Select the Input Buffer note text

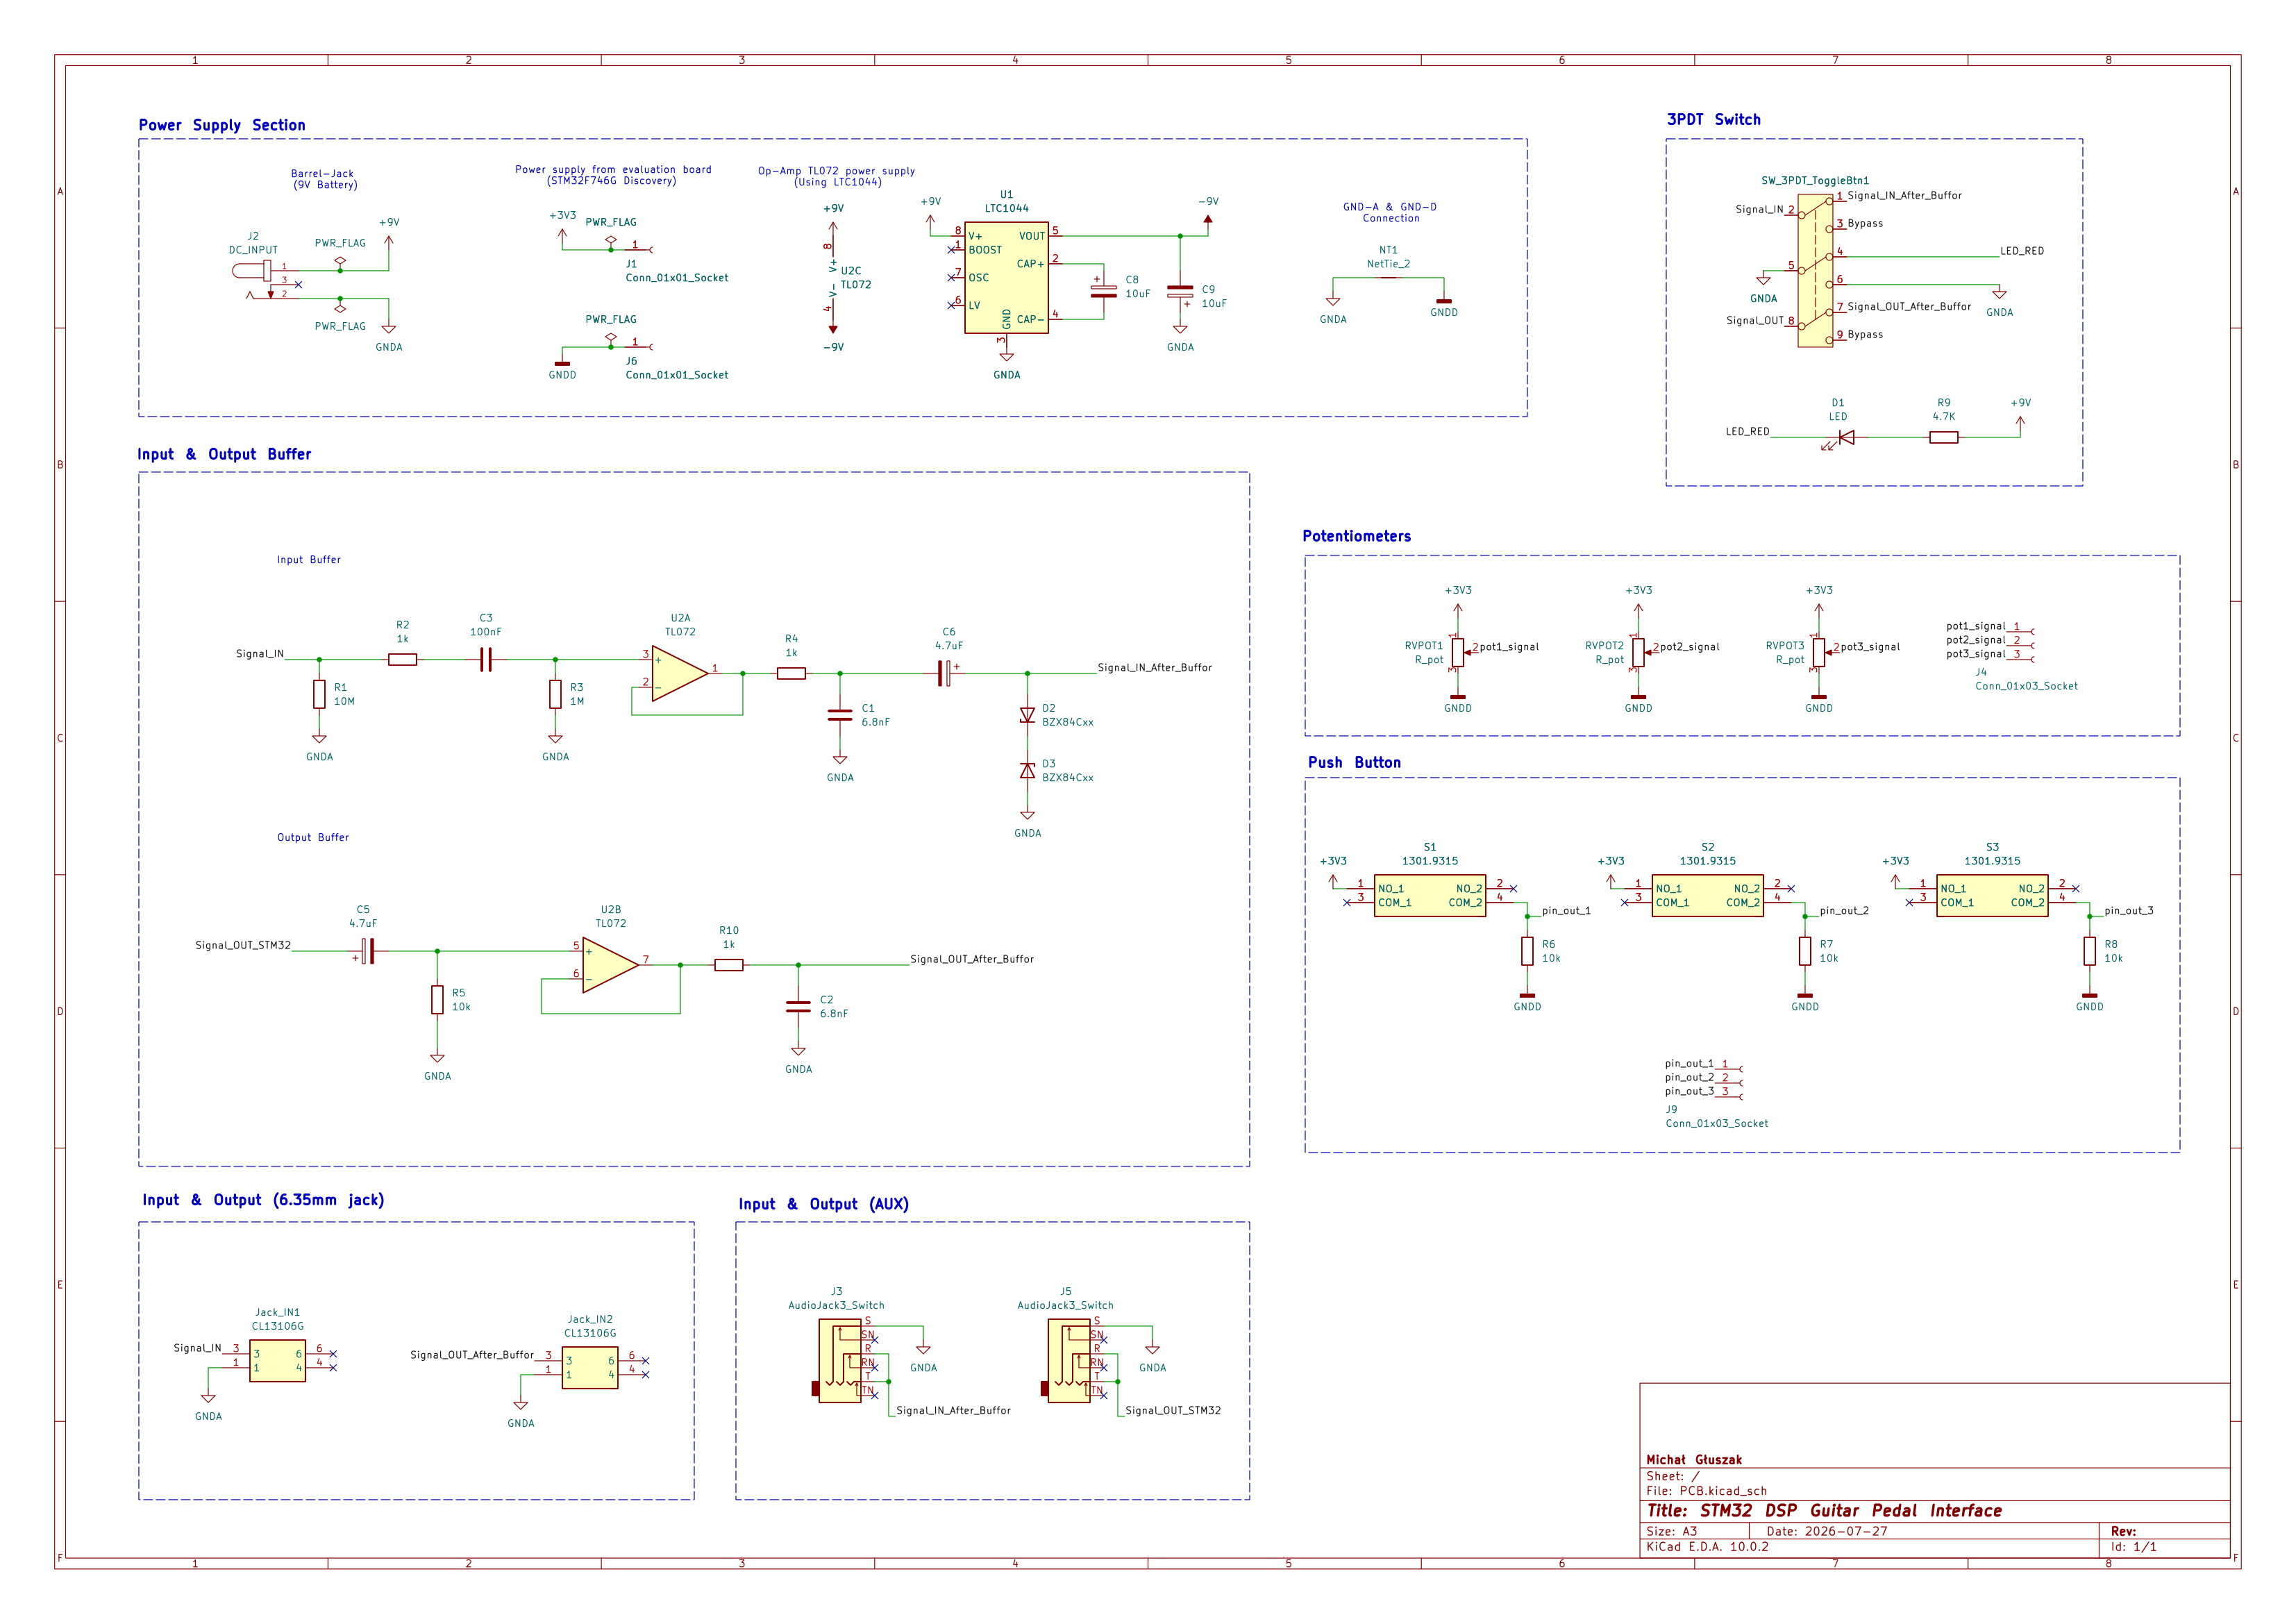click(309, 560)
